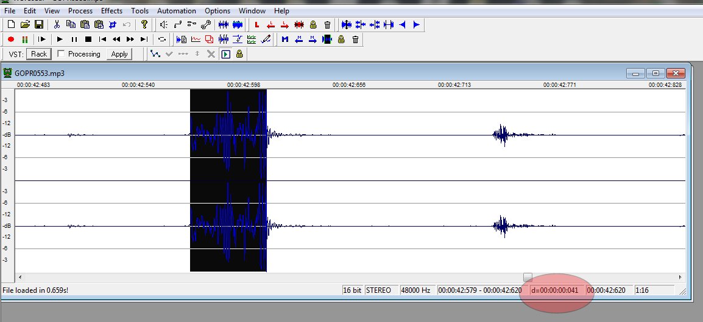Toggle the green play-arrow automation button
Screen dimensions: 703x322
[x=225, y=54]
